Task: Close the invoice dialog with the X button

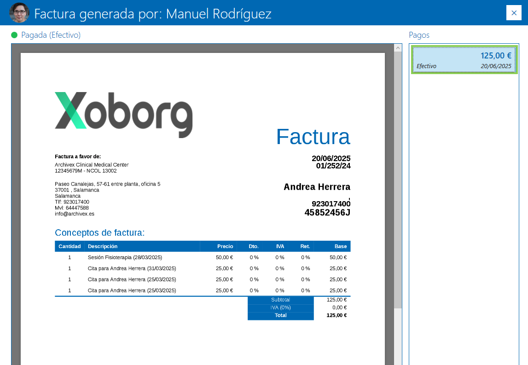Action: click(x=514, y=12)
